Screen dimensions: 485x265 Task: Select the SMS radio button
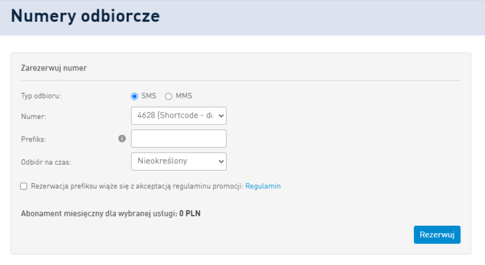tap(134, 96)
